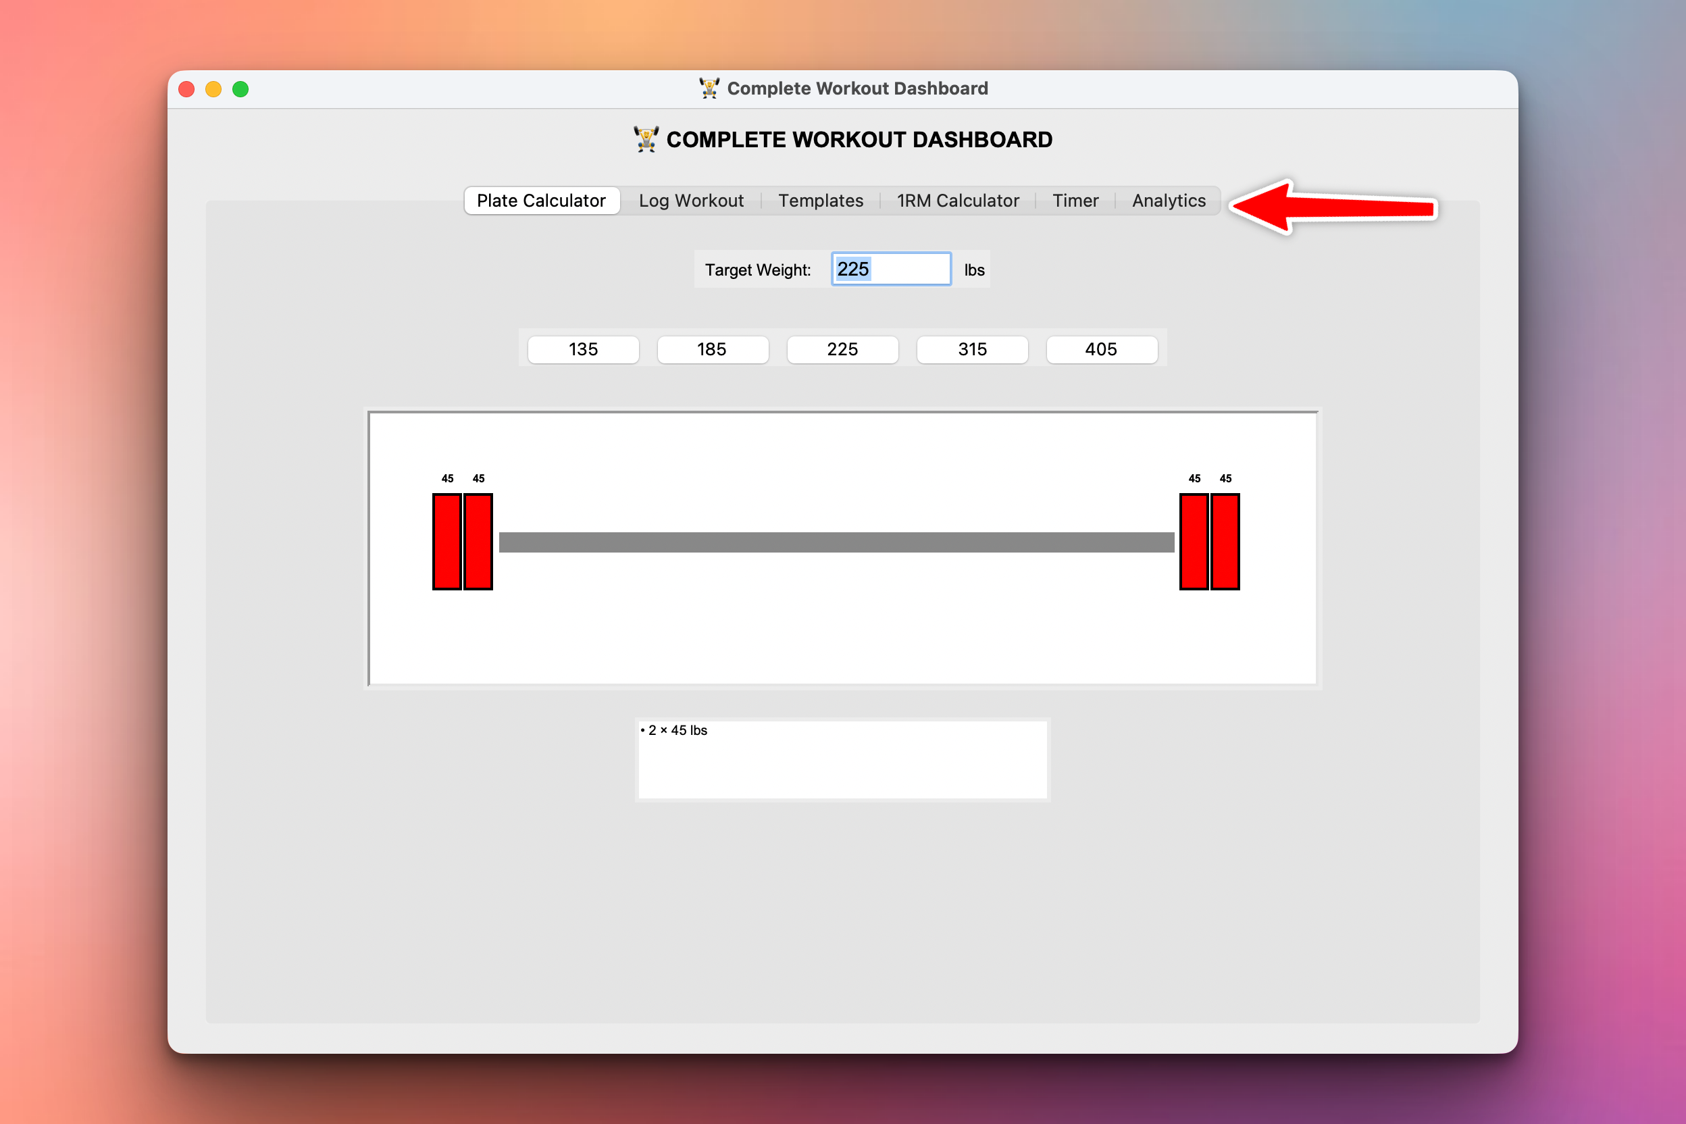The image size is (1686, 1124).
Task: Open the Templates tab
Action: [821, 201]
